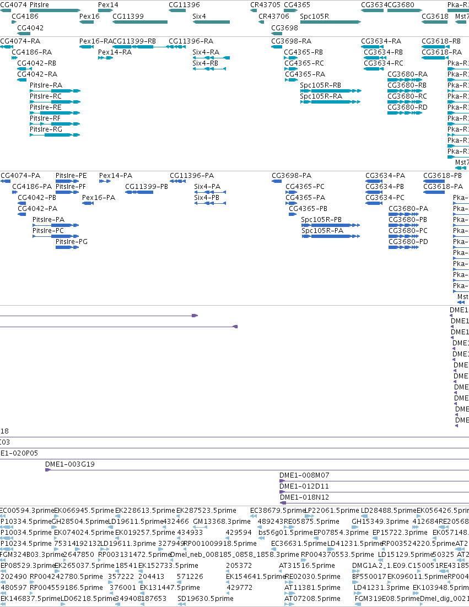Select the Spc105R gene label
The image size is (469, 607).
pyautogui.click(x=314, y=17)
